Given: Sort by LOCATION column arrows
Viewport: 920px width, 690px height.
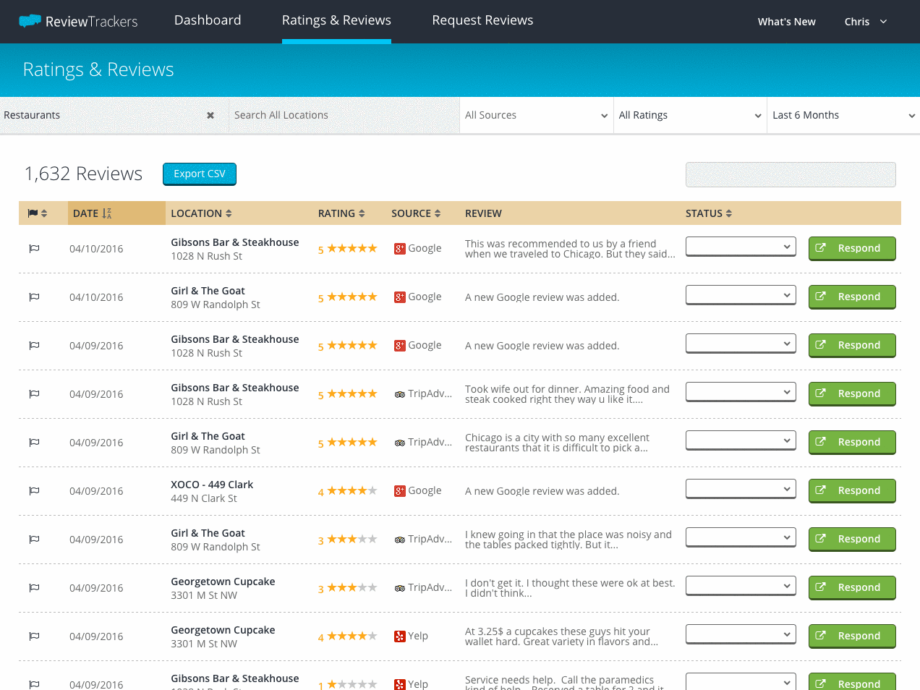Looking at the screenshot, I should tap(229, 213).
